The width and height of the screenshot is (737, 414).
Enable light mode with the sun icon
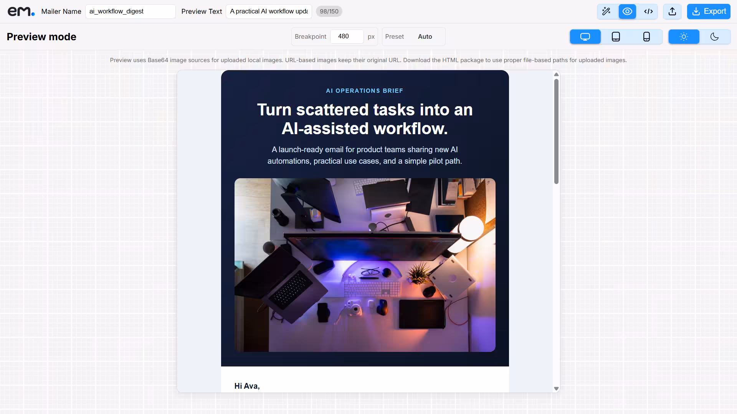[684, 37]
